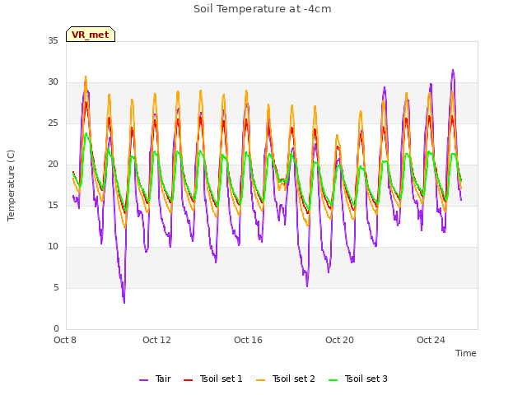The width and height of the screenshot is (527, 395).
Task: Click the VR_met annotation label
Action: point(91,35)
